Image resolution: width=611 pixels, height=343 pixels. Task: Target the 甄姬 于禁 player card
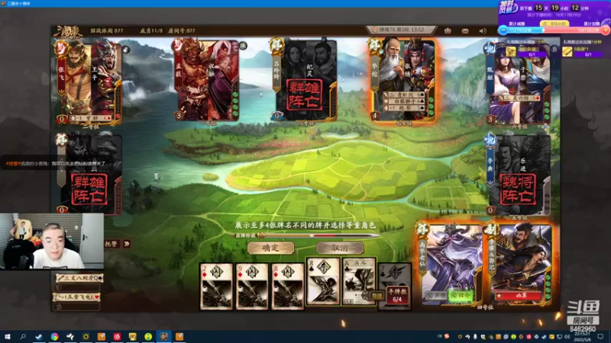519,82
